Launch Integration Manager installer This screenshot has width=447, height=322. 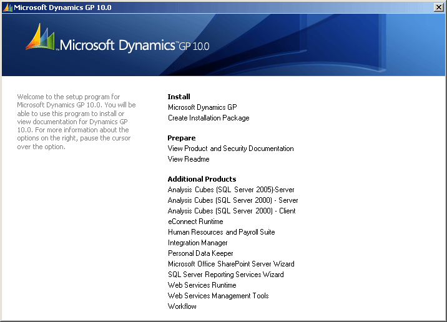tap(197, 243)
